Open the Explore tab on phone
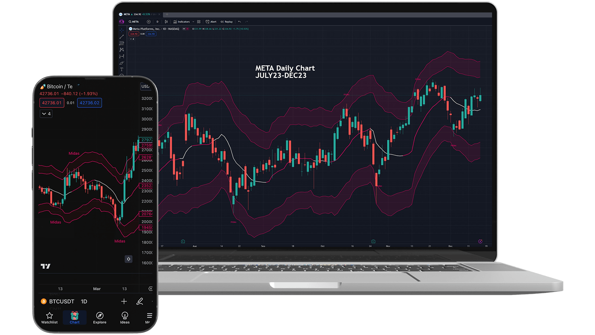 99,318
